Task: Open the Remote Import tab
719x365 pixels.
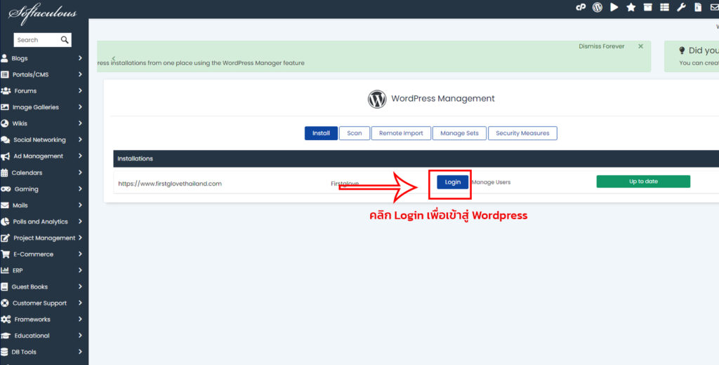Action: (x=401, y=133)
